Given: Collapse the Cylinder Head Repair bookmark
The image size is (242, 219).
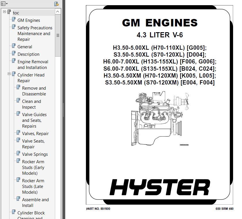Looking at the screenshot, I should (x=9, y=74).
